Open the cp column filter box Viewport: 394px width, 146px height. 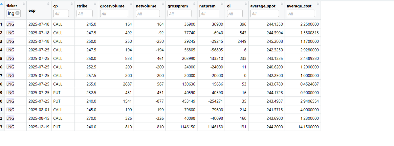pos(61,14)
